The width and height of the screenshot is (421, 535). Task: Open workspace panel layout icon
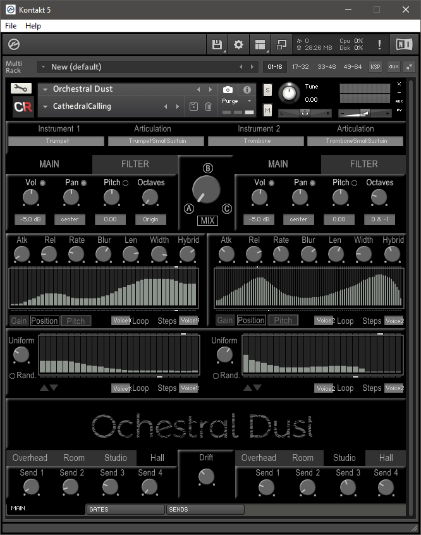(x=260, y=45)
